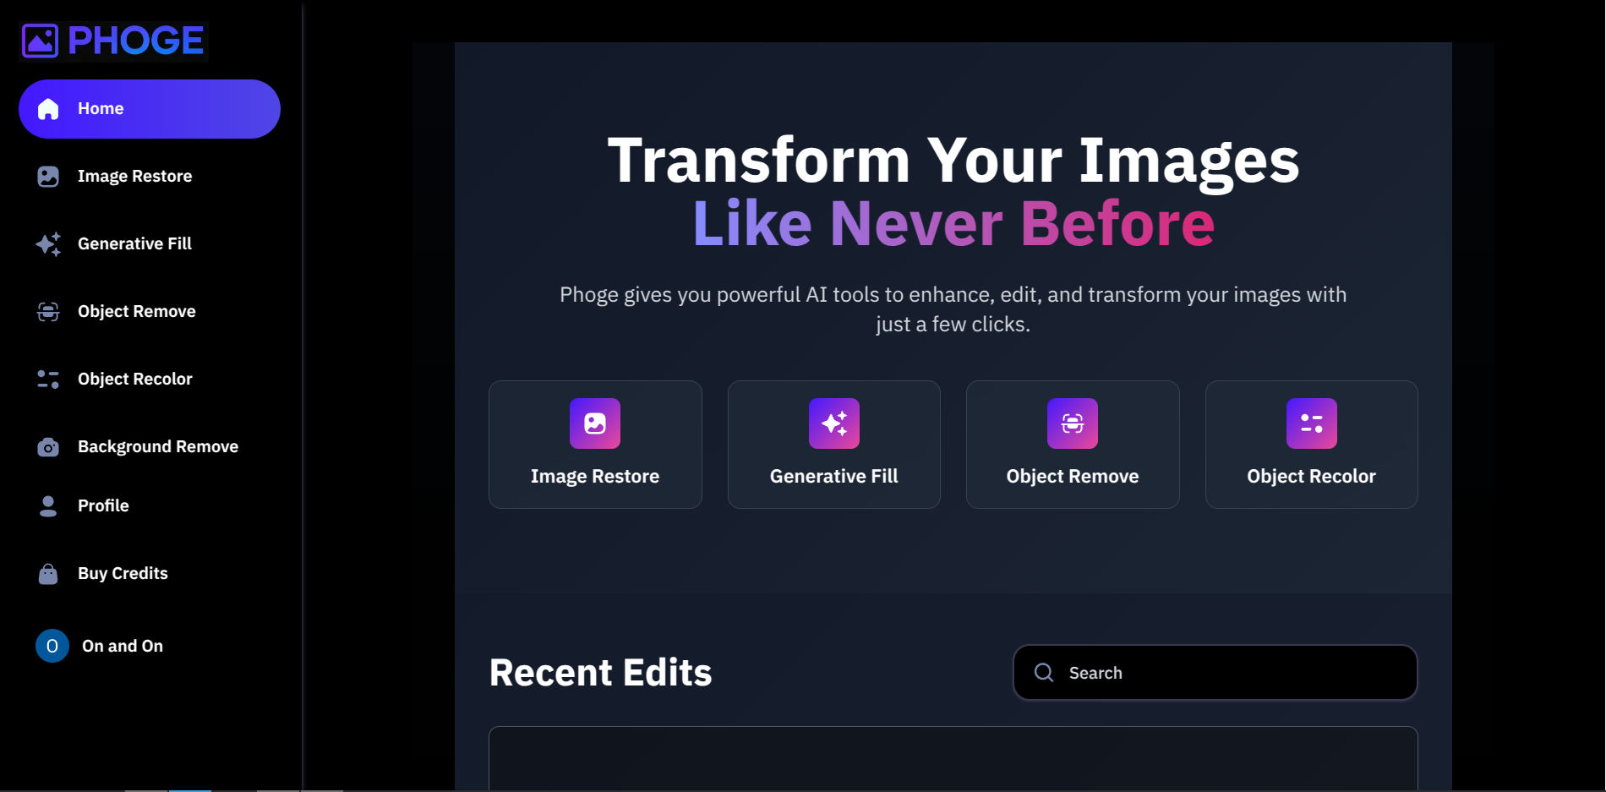
Task: Click the Image Restore card's gradient icon
Action: click(595, 423)
